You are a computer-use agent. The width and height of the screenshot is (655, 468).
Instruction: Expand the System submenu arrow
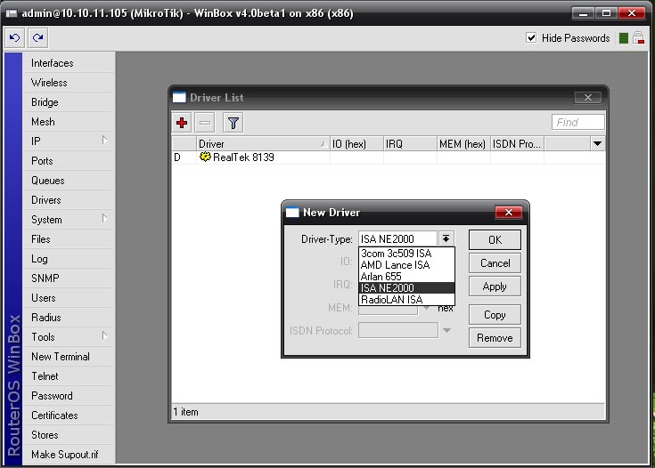click(104, 219)
